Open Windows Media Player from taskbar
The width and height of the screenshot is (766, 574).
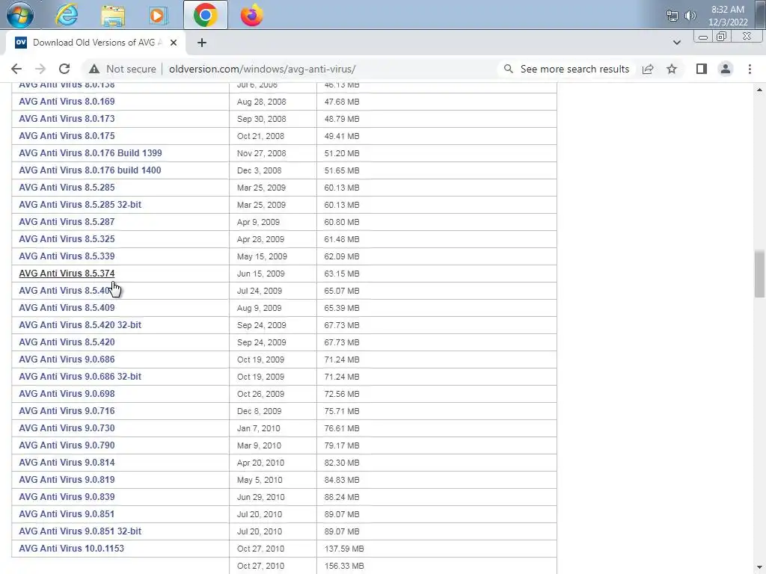158,16
